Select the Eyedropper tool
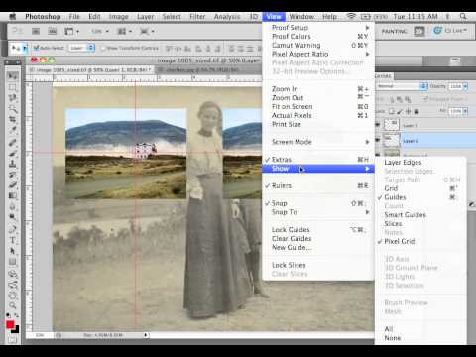Image resolution: width=476 pixels, height=357 pixels. [13, 130]
